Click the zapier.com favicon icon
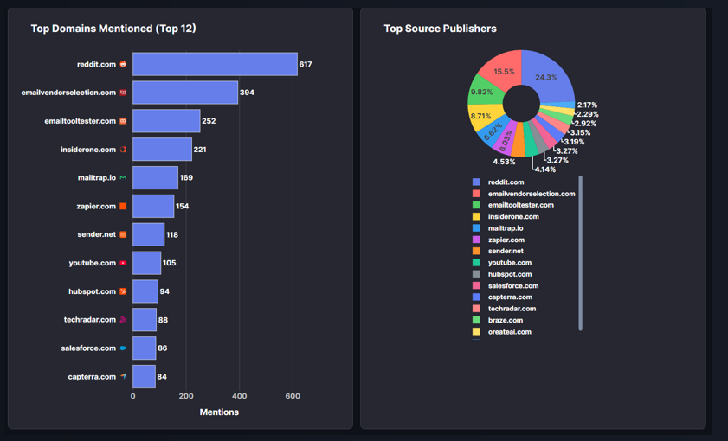This screenshot has height=441, width=728. point(123,206)
